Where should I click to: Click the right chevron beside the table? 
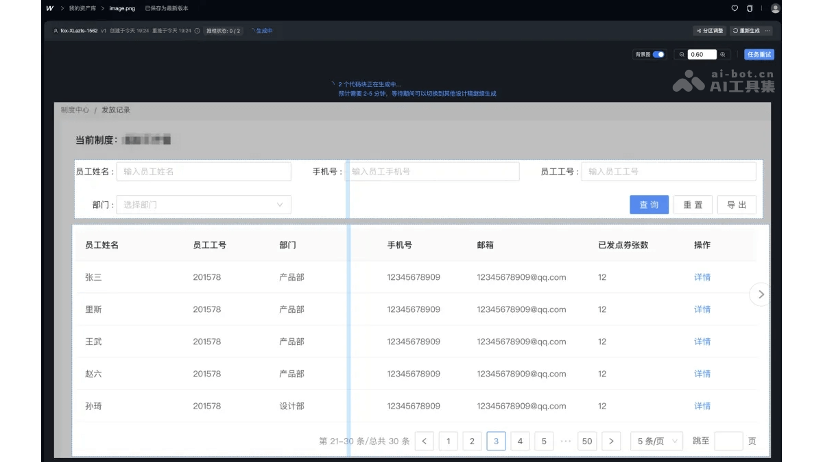pos(760,295)
